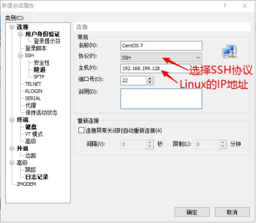Click the name field containing CentOS 7
This screenshot has height=223, width=256.
[x=161, y=46]
